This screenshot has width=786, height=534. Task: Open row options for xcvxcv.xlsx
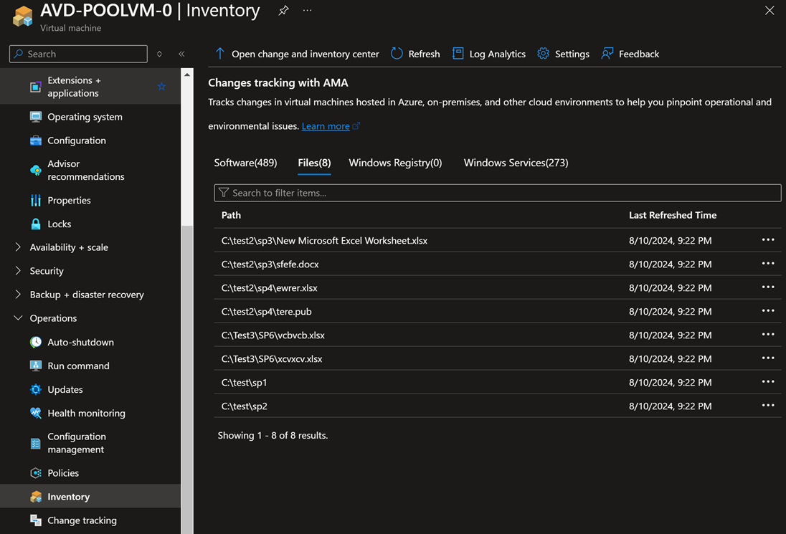pos(768,358)
